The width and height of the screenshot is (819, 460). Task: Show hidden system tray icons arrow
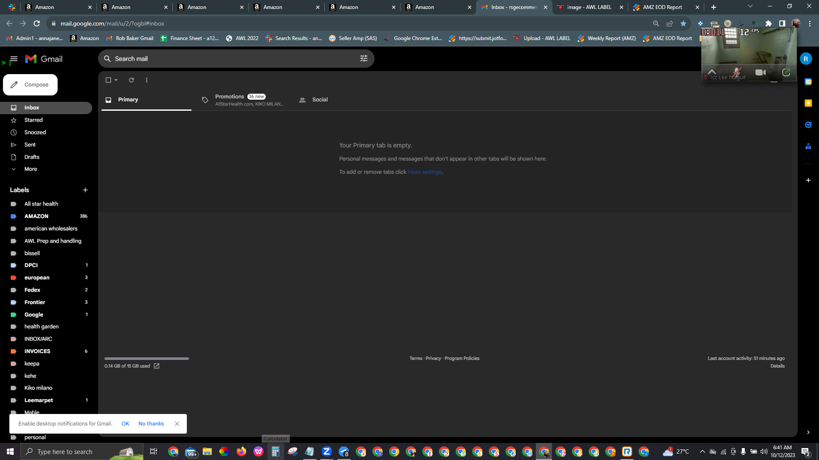point(702,451)
